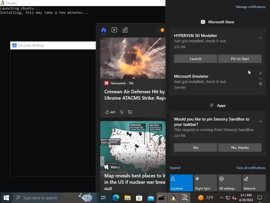Screen dimensions: 270x203
Task: Expand the quick actions panel
Action: click(175, 168)
